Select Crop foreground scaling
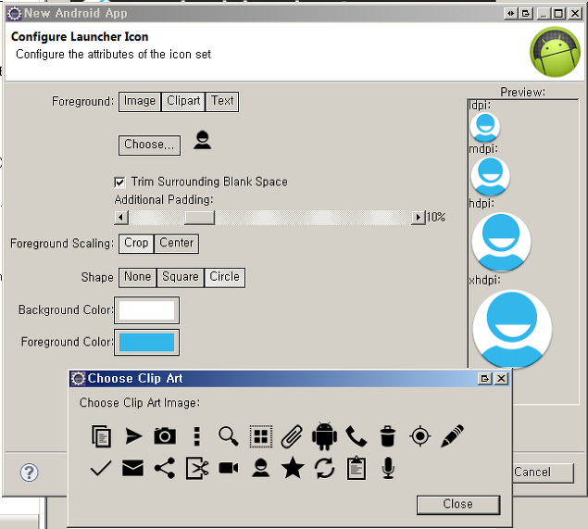 coord(136,244)
